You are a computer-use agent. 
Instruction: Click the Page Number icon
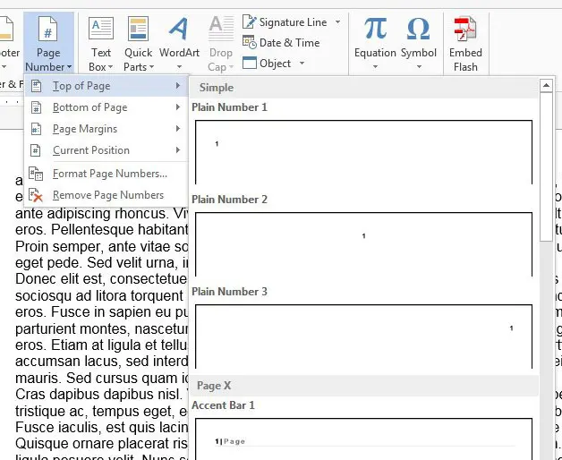tap(48, 30)
